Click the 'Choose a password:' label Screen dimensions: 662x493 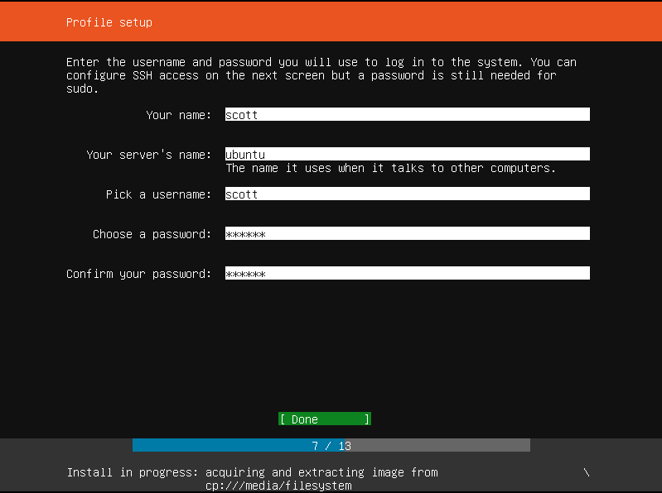click(x=152, y=234)
